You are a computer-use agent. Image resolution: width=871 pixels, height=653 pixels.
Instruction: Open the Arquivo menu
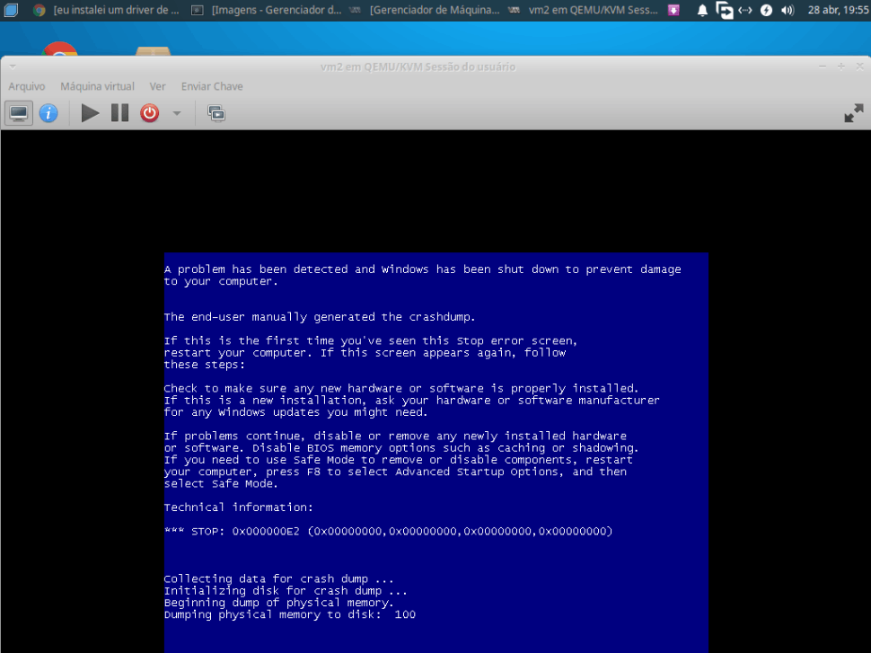pos(27,86)
